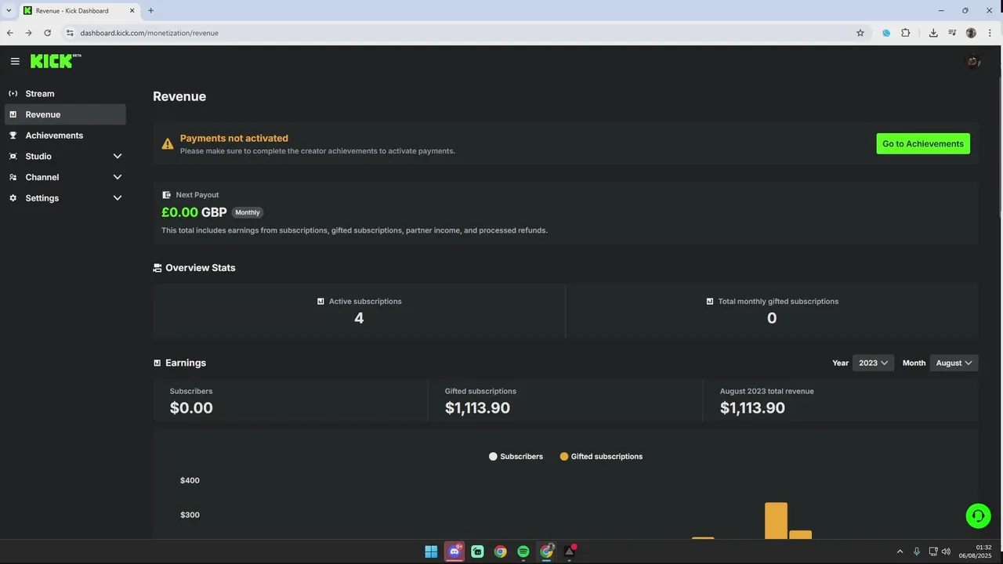Image resolution: width=1003 pixels, height=564 pixels.
Task: Open the Chrome profile avatar
Action: point(972,33)
